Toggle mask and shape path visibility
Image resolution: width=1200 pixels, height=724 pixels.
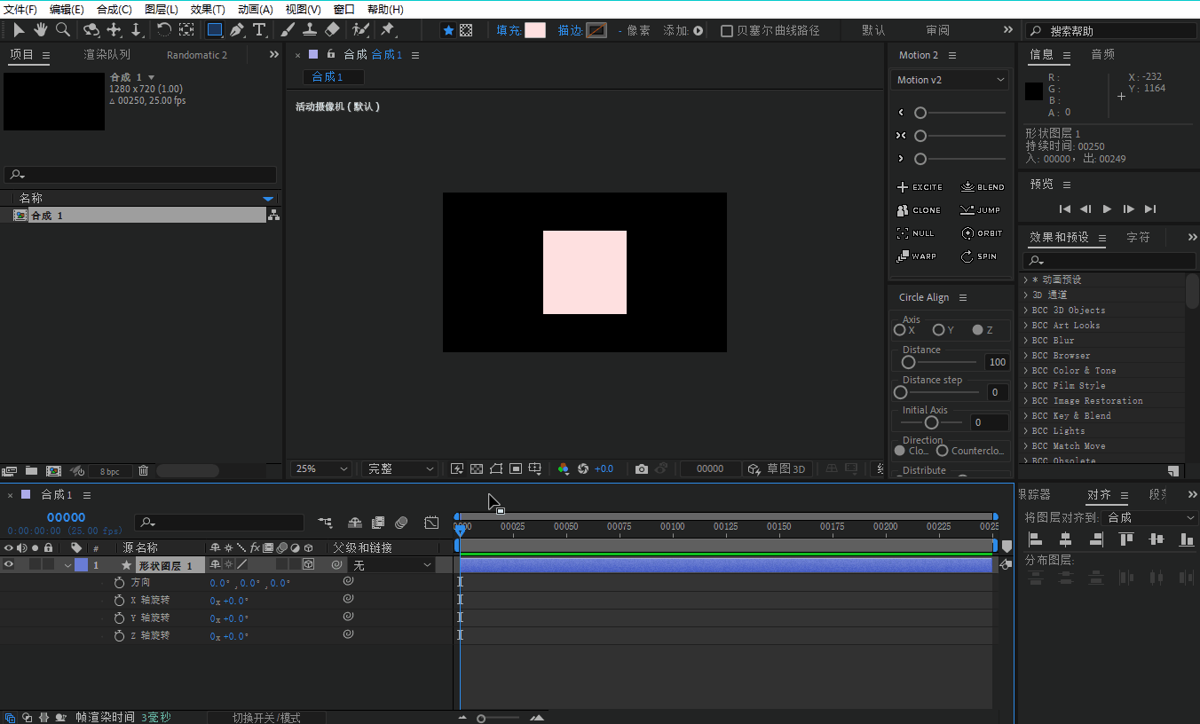(496, 468)
